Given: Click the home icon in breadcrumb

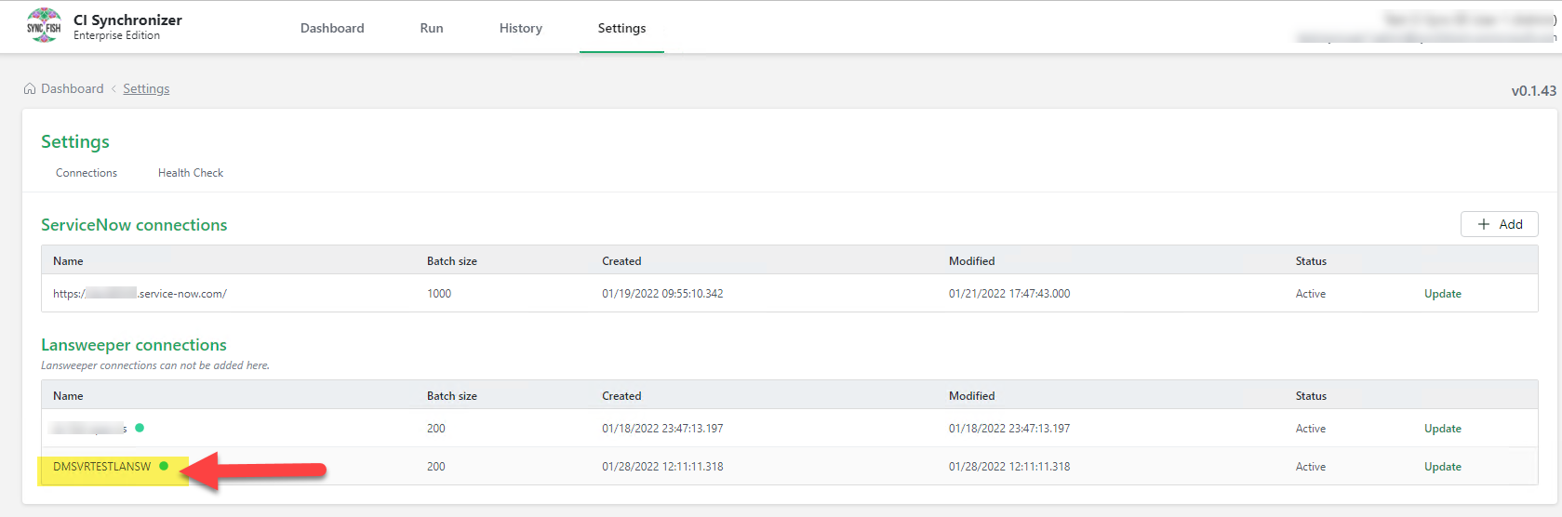Looking at the screenshot, I should pyautogui.click(x=30, y=89).
